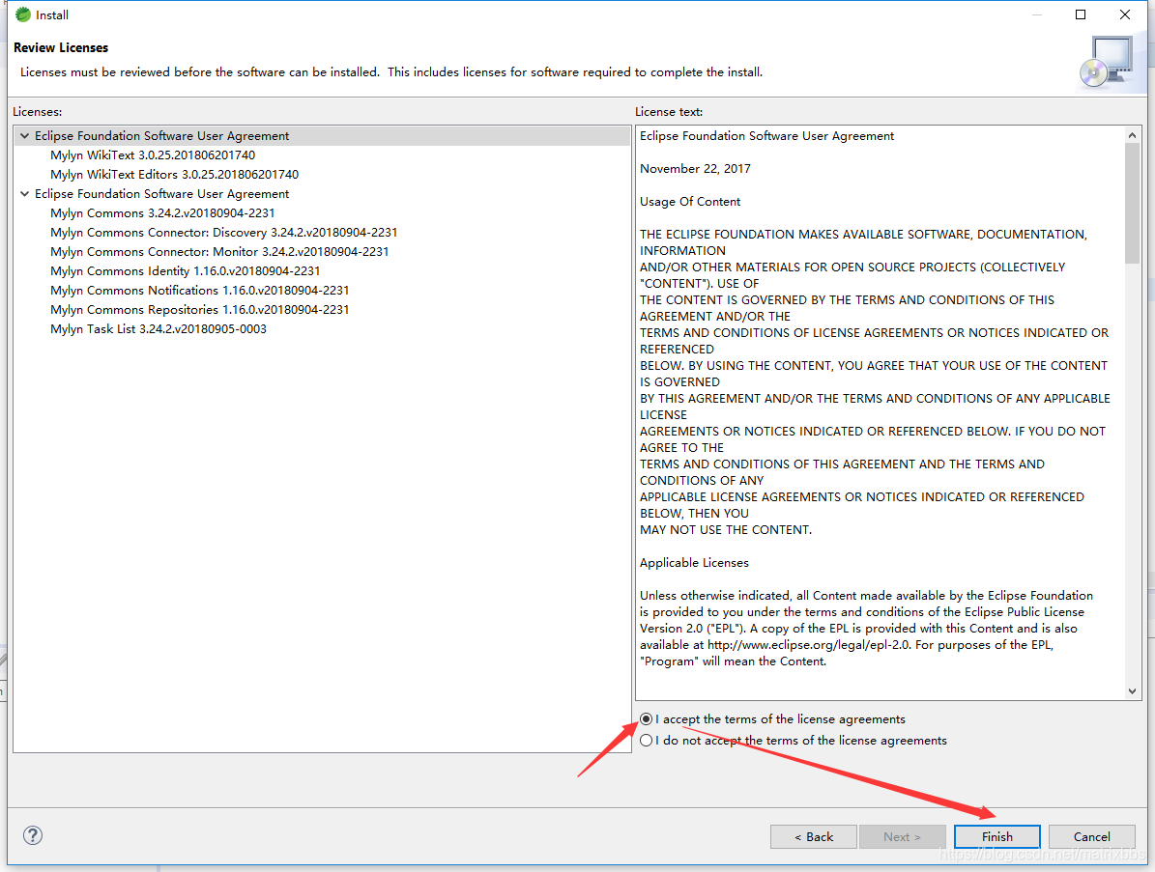Click the license text scrollbar up arrow
Screen dimensions: 1155x872
click(1132, 134)
